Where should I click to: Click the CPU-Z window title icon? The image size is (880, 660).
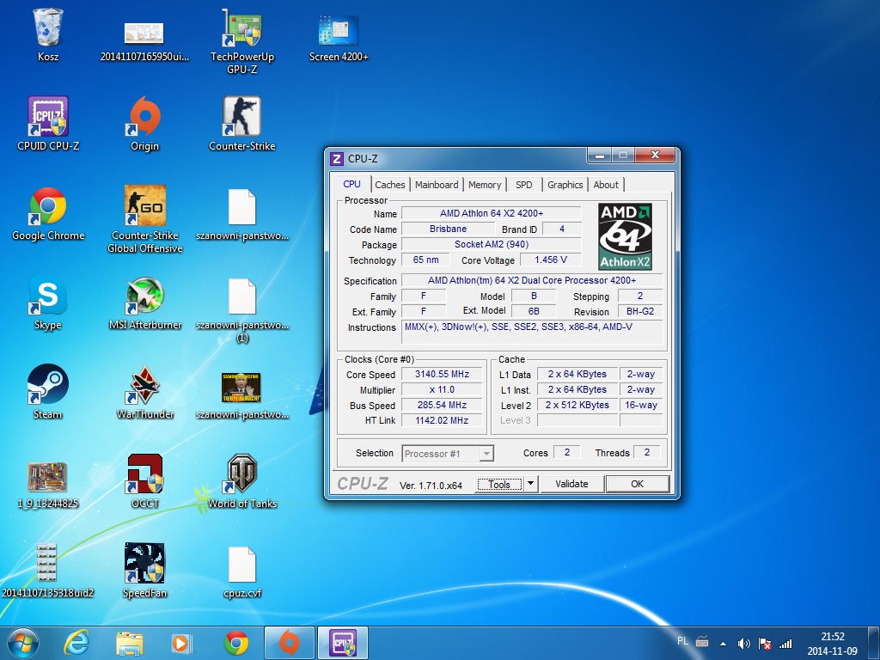(337, 159)
